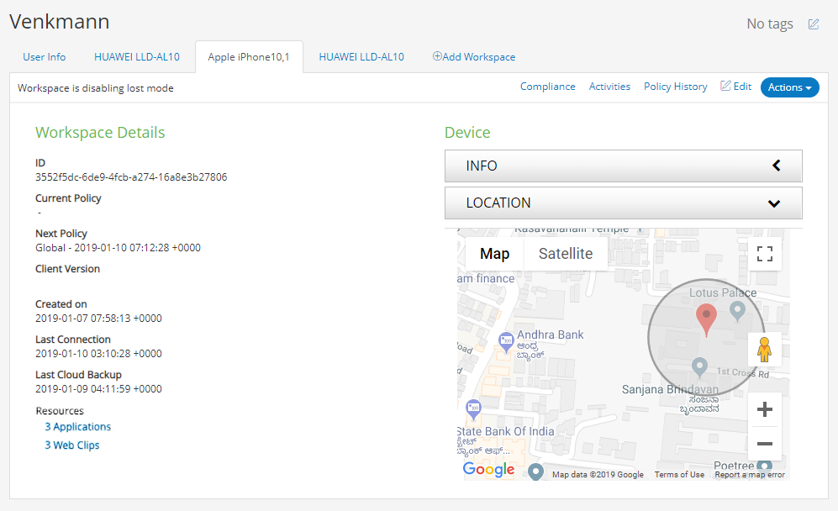Image resolution: width=838 pixels, height=511 pixels.
Task: Click the State Bank of India marker
Action: pyautogui.click(x=473, y=409)
